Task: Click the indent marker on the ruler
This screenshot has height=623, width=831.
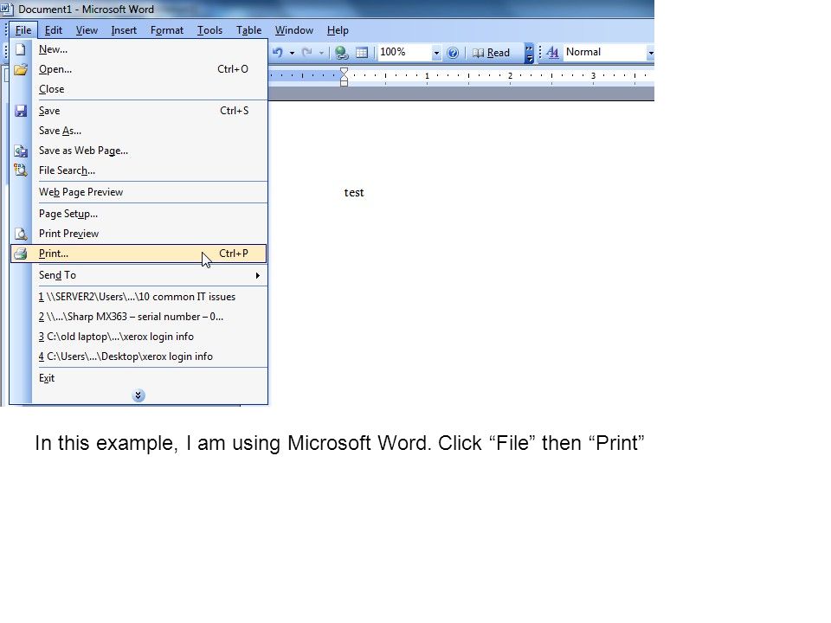Action: point(344,77)
